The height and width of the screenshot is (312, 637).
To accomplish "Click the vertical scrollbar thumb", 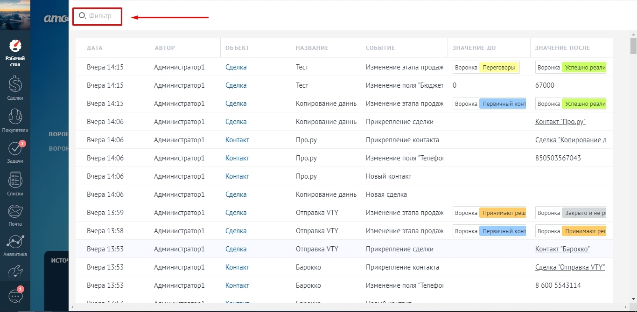I will [633, 47].
